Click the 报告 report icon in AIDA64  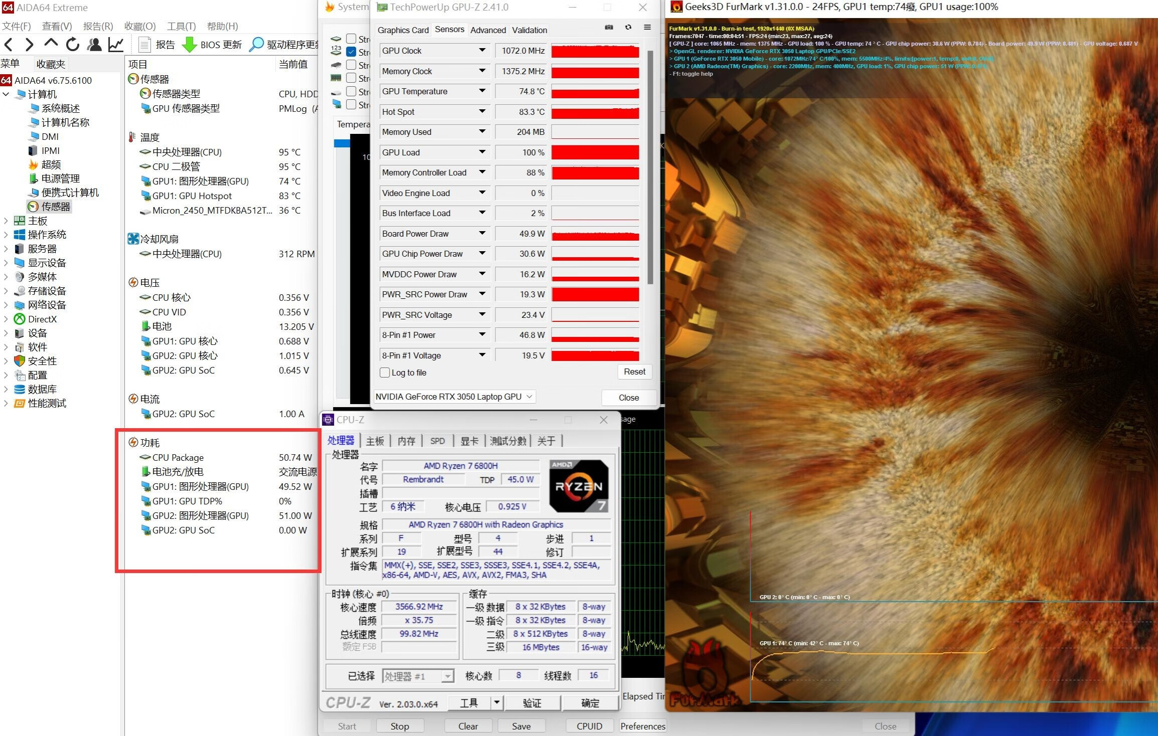pyautogui.click(x=145, y=44)
